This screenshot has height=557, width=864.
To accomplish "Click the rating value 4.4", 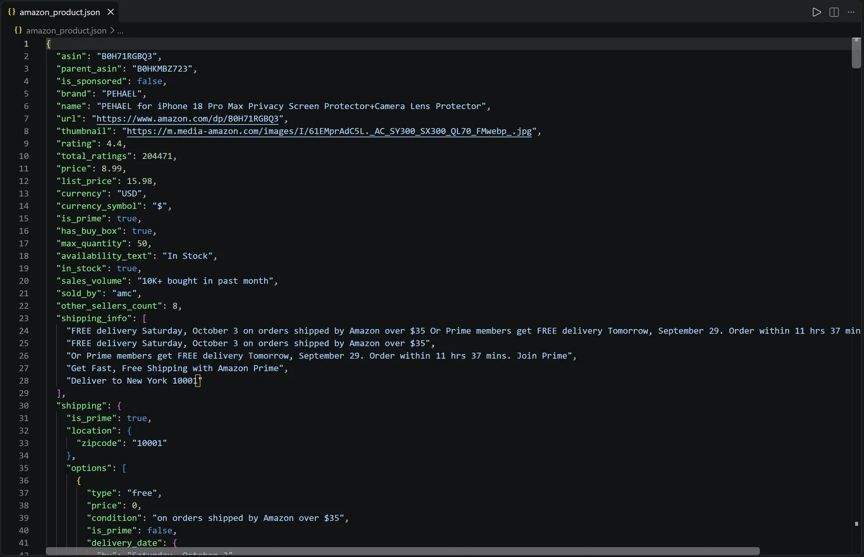I will click(x=114, y=144).
